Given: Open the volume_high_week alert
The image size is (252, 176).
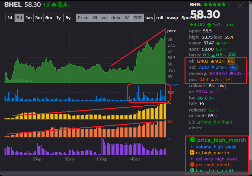Looking at the screenshot, I should pos(216,147).
